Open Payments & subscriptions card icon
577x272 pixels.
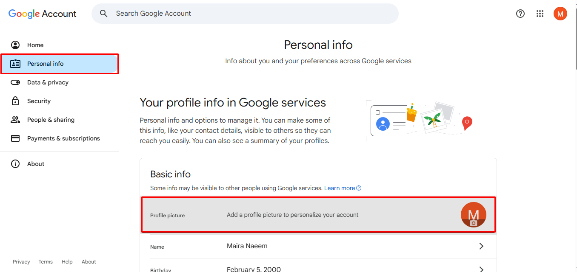[15, 138]
